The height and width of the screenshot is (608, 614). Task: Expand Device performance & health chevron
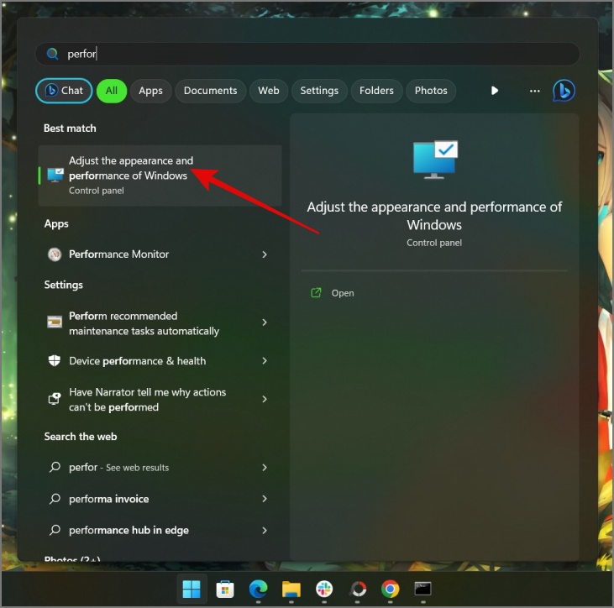click(265, 361)
